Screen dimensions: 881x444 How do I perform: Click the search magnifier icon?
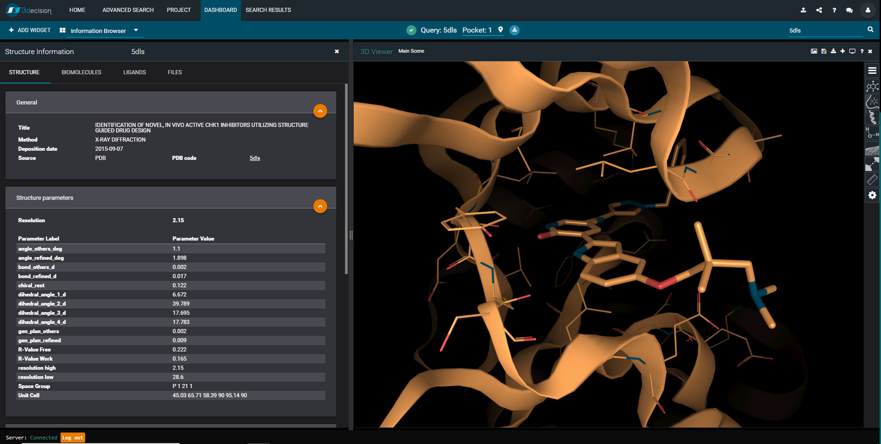pos(870,30)
